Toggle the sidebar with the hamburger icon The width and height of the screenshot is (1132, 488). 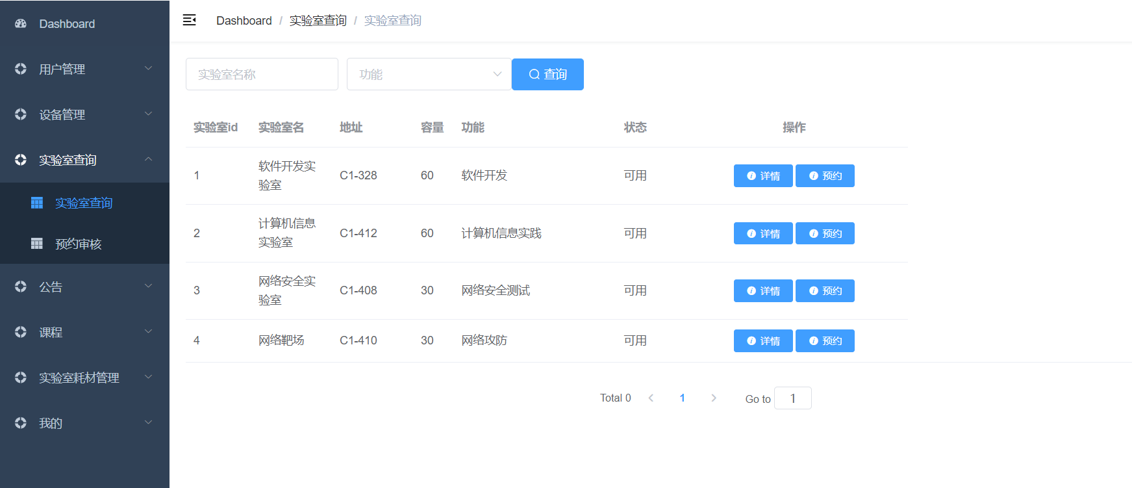pyautogui.click(x=189, y=20)
